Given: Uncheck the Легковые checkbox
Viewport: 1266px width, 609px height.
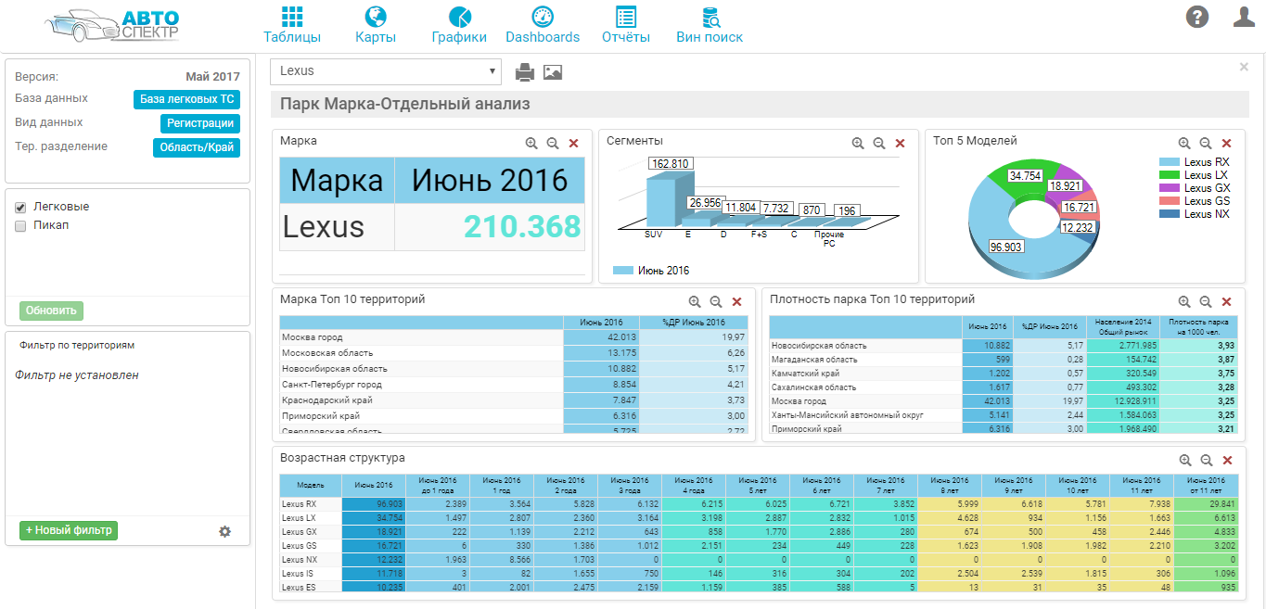Looking at the screenshot, I should point(20,207).
